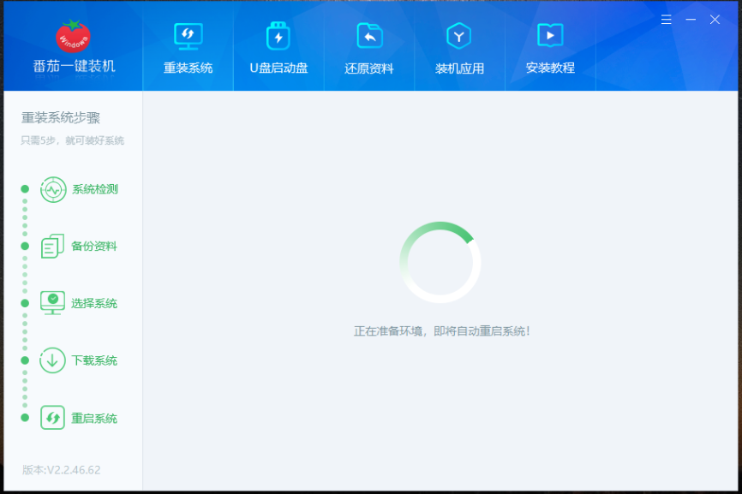Click the 重启系统 restart icon
Viewport: 742px width, 494px height.
point(52,418)
